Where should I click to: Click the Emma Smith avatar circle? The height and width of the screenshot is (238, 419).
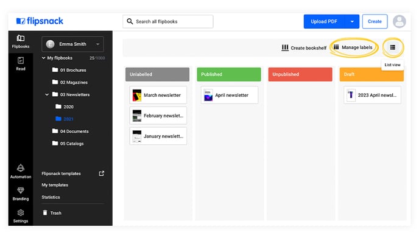50,44
